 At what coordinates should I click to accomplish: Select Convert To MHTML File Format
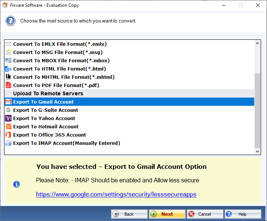tap(129, 77)
